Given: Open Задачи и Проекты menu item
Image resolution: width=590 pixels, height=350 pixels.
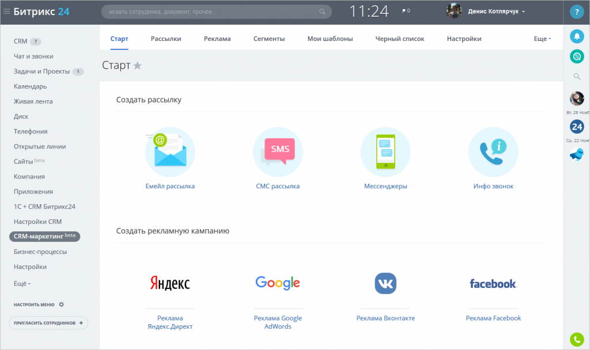Looking at the screenshot, I should click(x=41, y=71).
